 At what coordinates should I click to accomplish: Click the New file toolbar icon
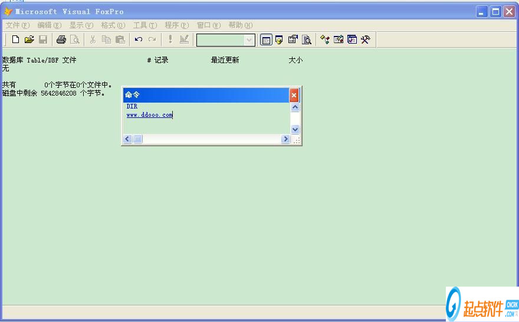click(15, 40)
